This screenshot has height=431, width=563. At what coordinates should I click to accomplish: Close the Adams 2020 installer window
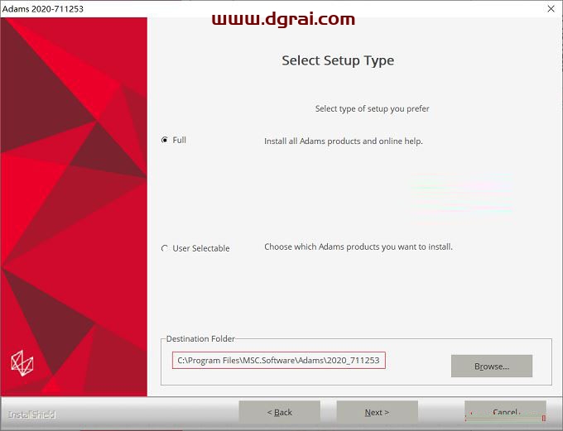[x=551, y=8]
